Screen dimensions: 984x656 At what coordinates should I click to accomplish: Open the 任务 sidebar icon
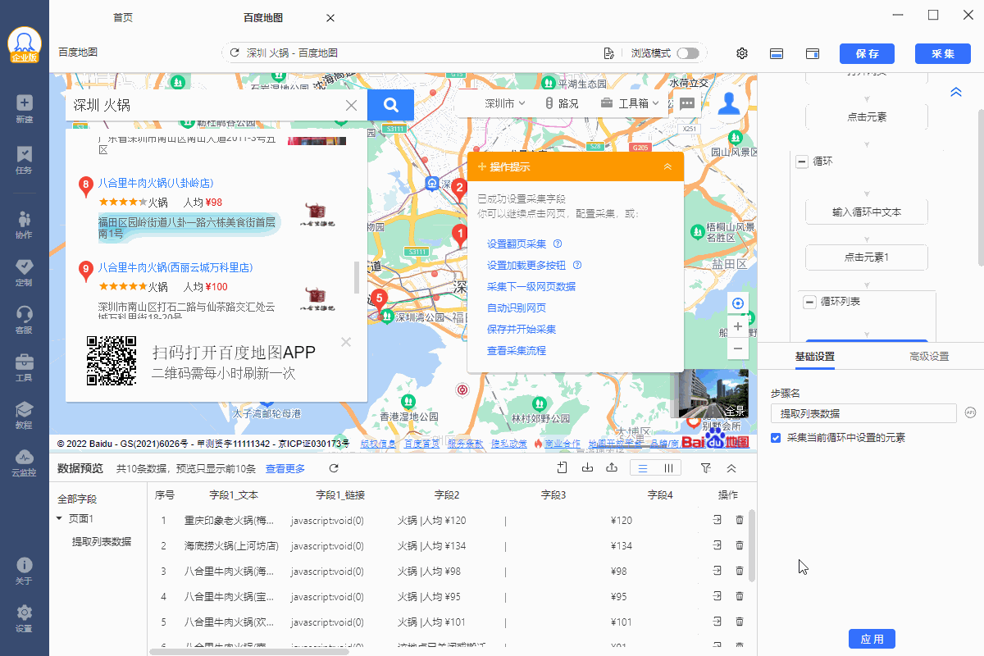[x=24, y=160]
